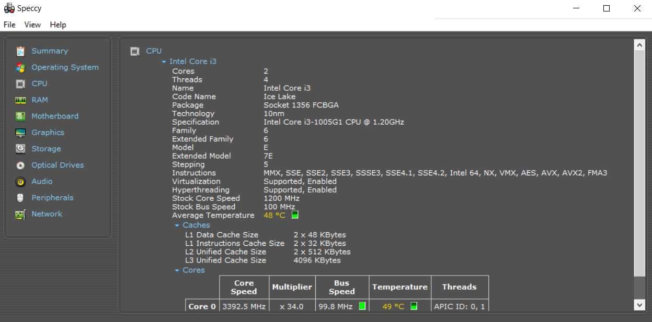Maximize the Speccy window

pyautogui.click(x=607, y=8)
